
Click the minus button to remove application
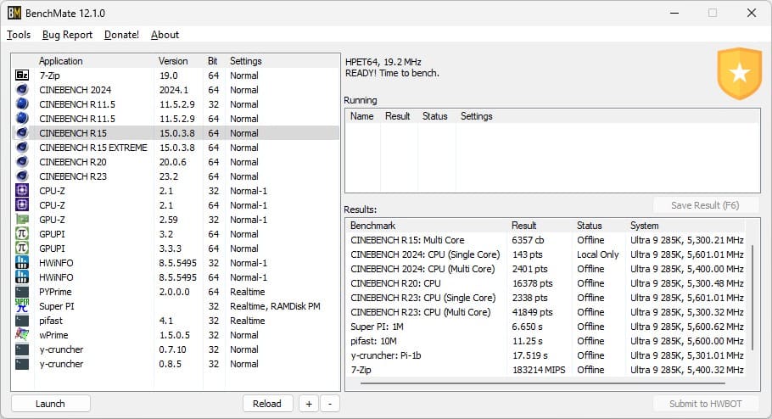[x=330, y=404]
